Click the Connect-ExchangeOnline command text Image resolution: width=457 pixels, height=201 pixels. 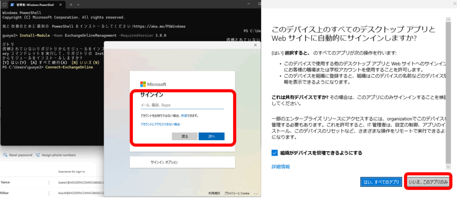pos(69,68)
